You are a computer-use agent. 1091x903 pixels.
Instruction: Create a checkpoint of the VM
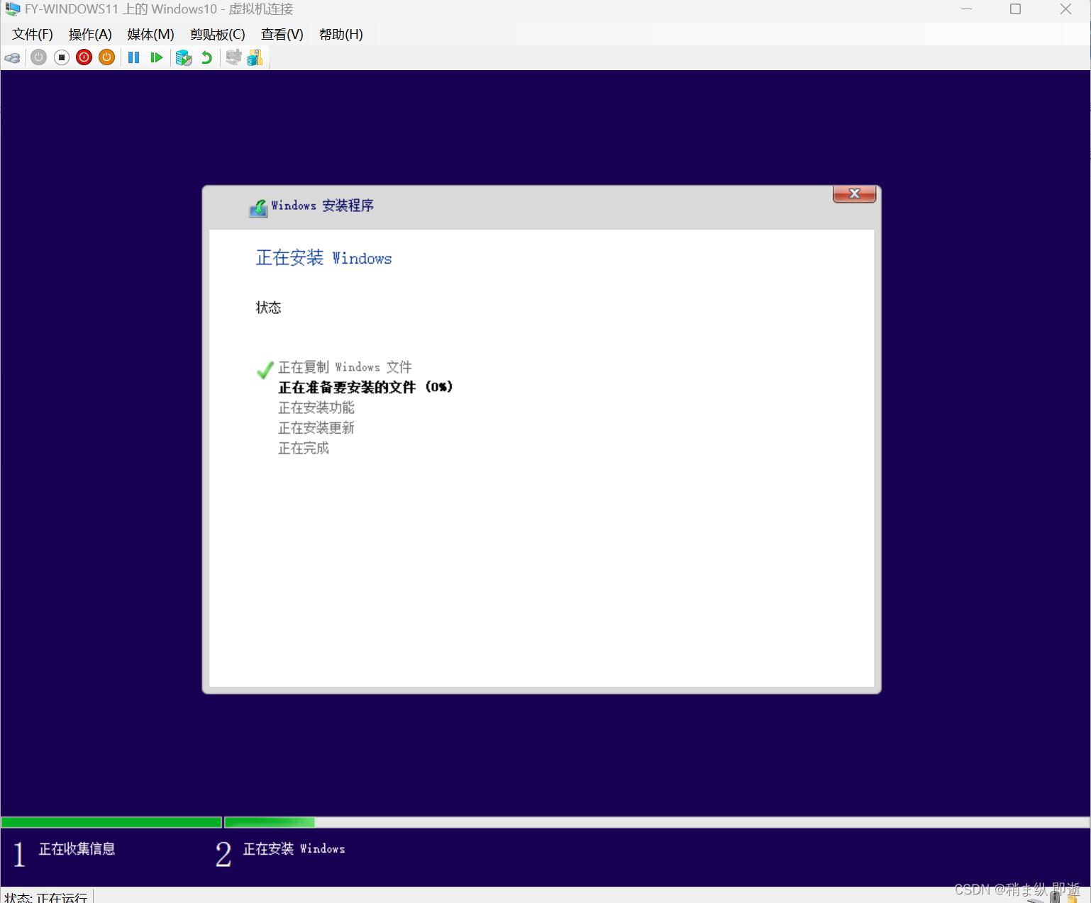click(184, 57)
